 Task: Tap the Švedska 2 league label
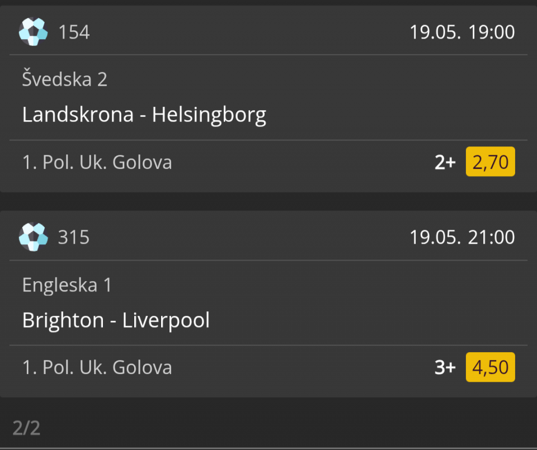point(65,79)
